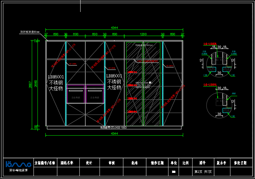
Task: Select the 1200 width dimension text
Action: tap(143, 34)
